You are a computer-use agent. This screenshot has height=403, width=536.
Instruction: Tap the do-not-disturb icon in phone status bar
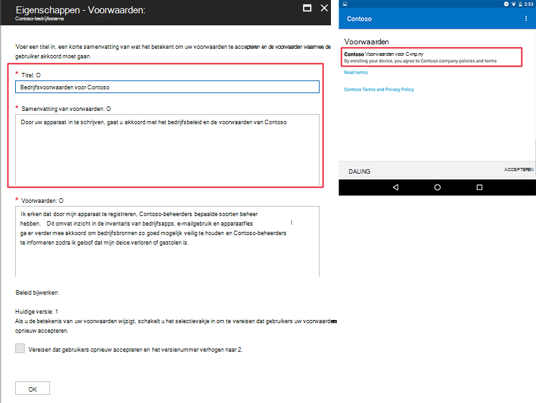[506, 4]
